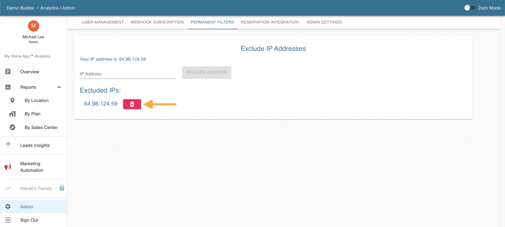This screenshot has height=227, width=505.
Task: Click the Reports bar chart icon
Action: coord(8,87)
